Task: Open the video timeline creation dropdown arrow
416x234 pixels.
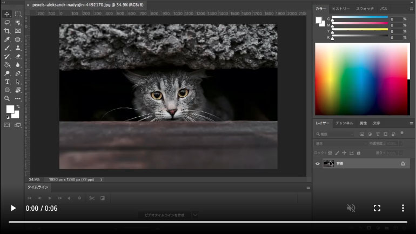Action: click(x=196, y=215)
